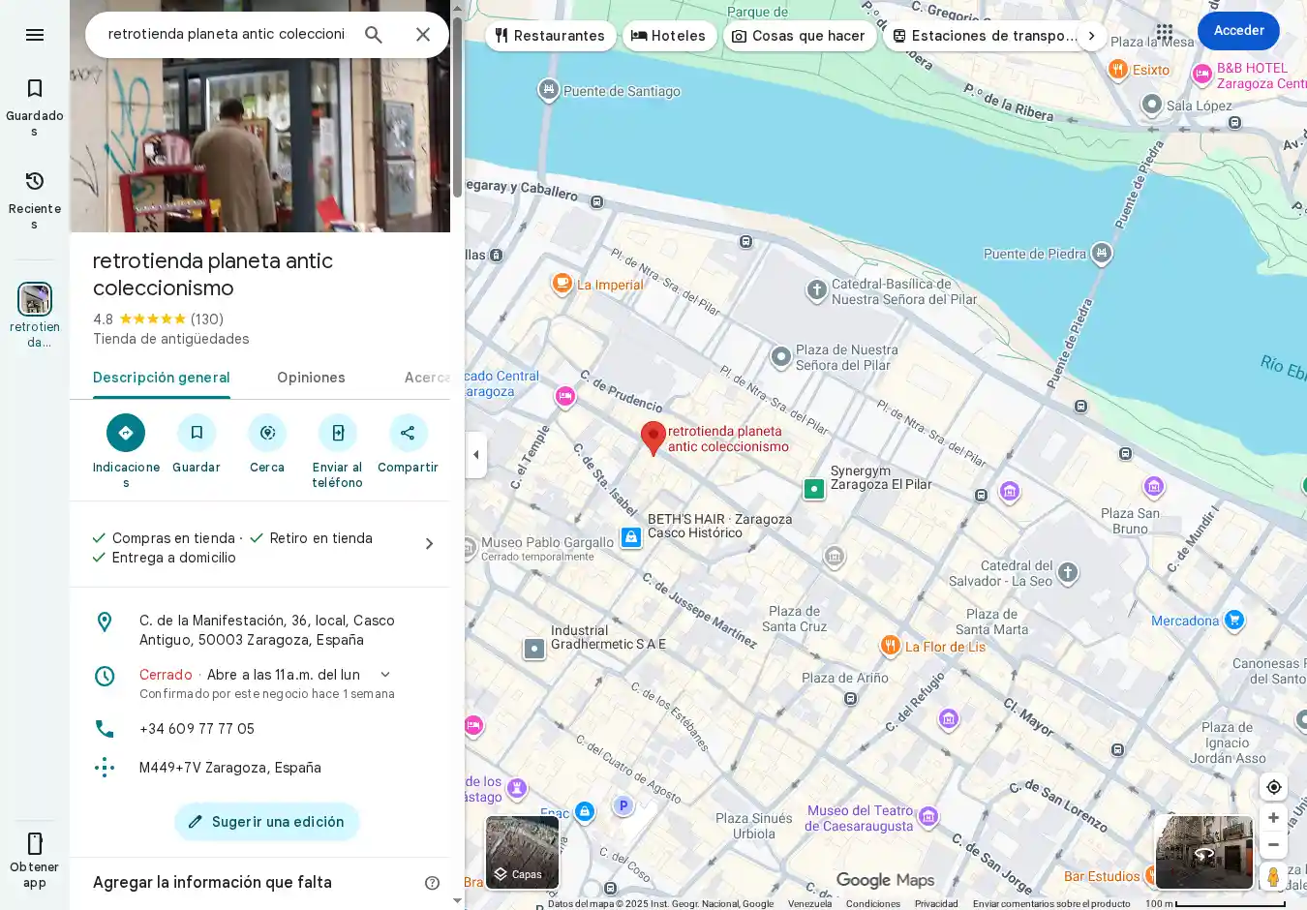Switch to the Opiniones tab
This screenshot has width=1307, height=910.
[311, 378]
